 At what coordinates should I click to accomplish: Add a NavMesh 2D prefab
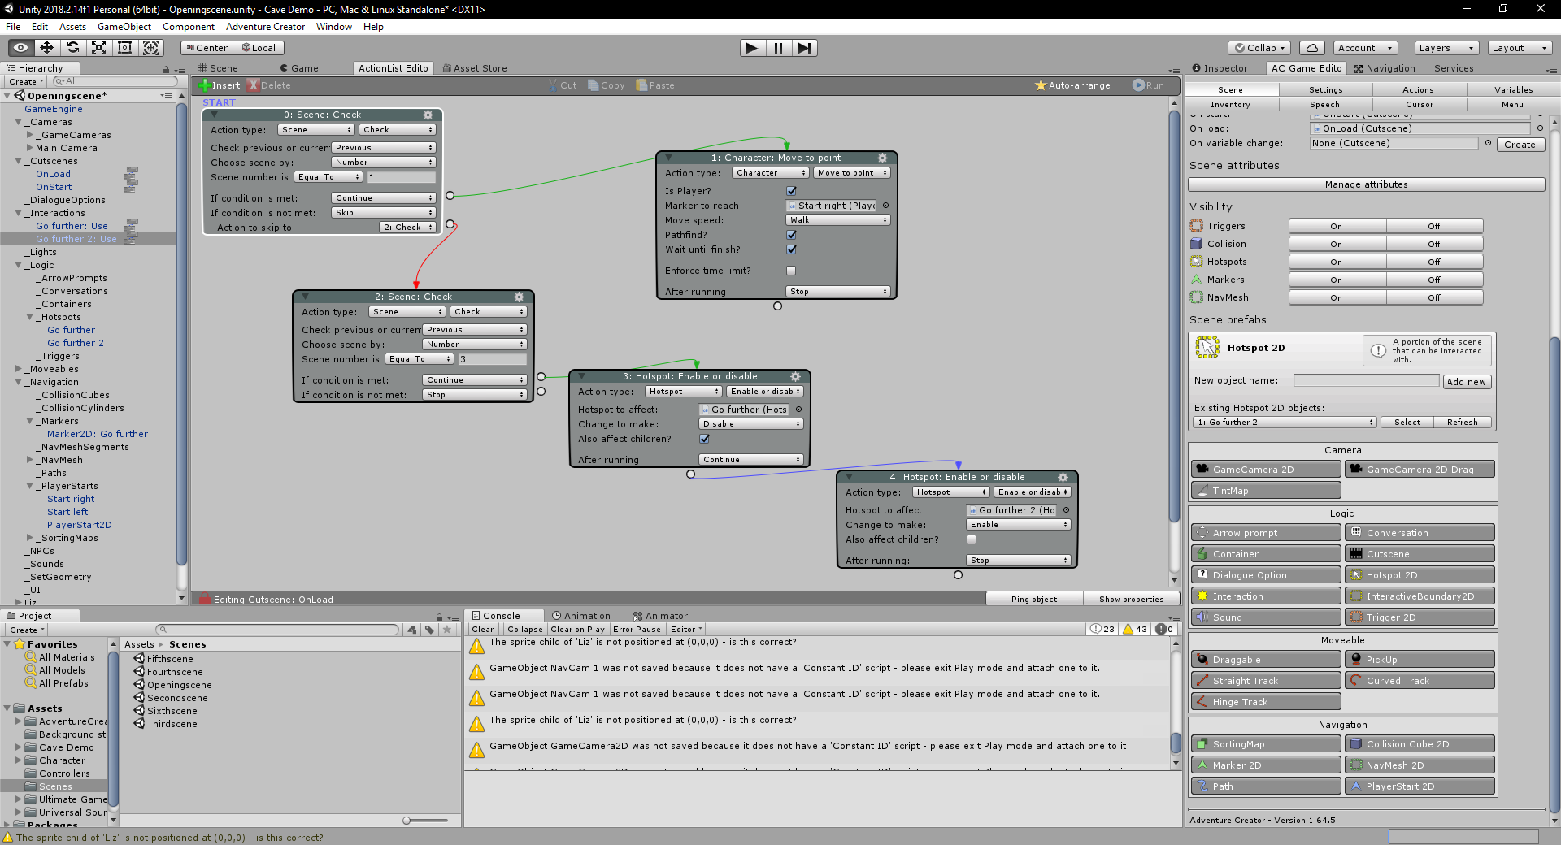(1420, 765)
